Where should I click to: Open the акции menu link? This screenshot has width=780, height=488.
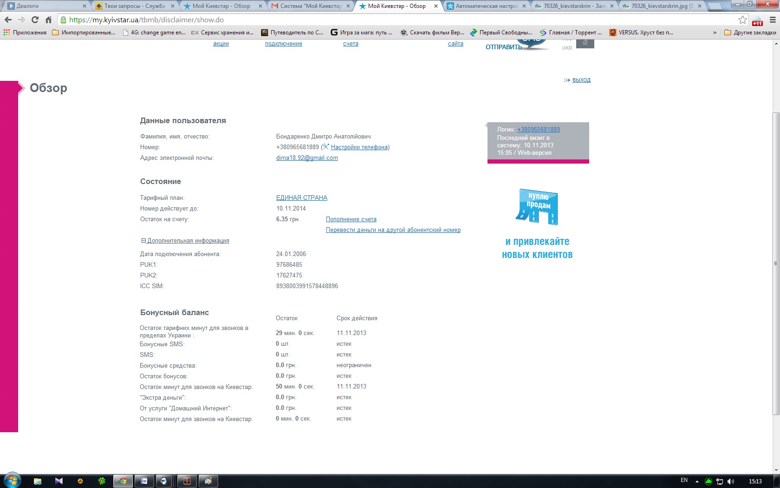221,44
